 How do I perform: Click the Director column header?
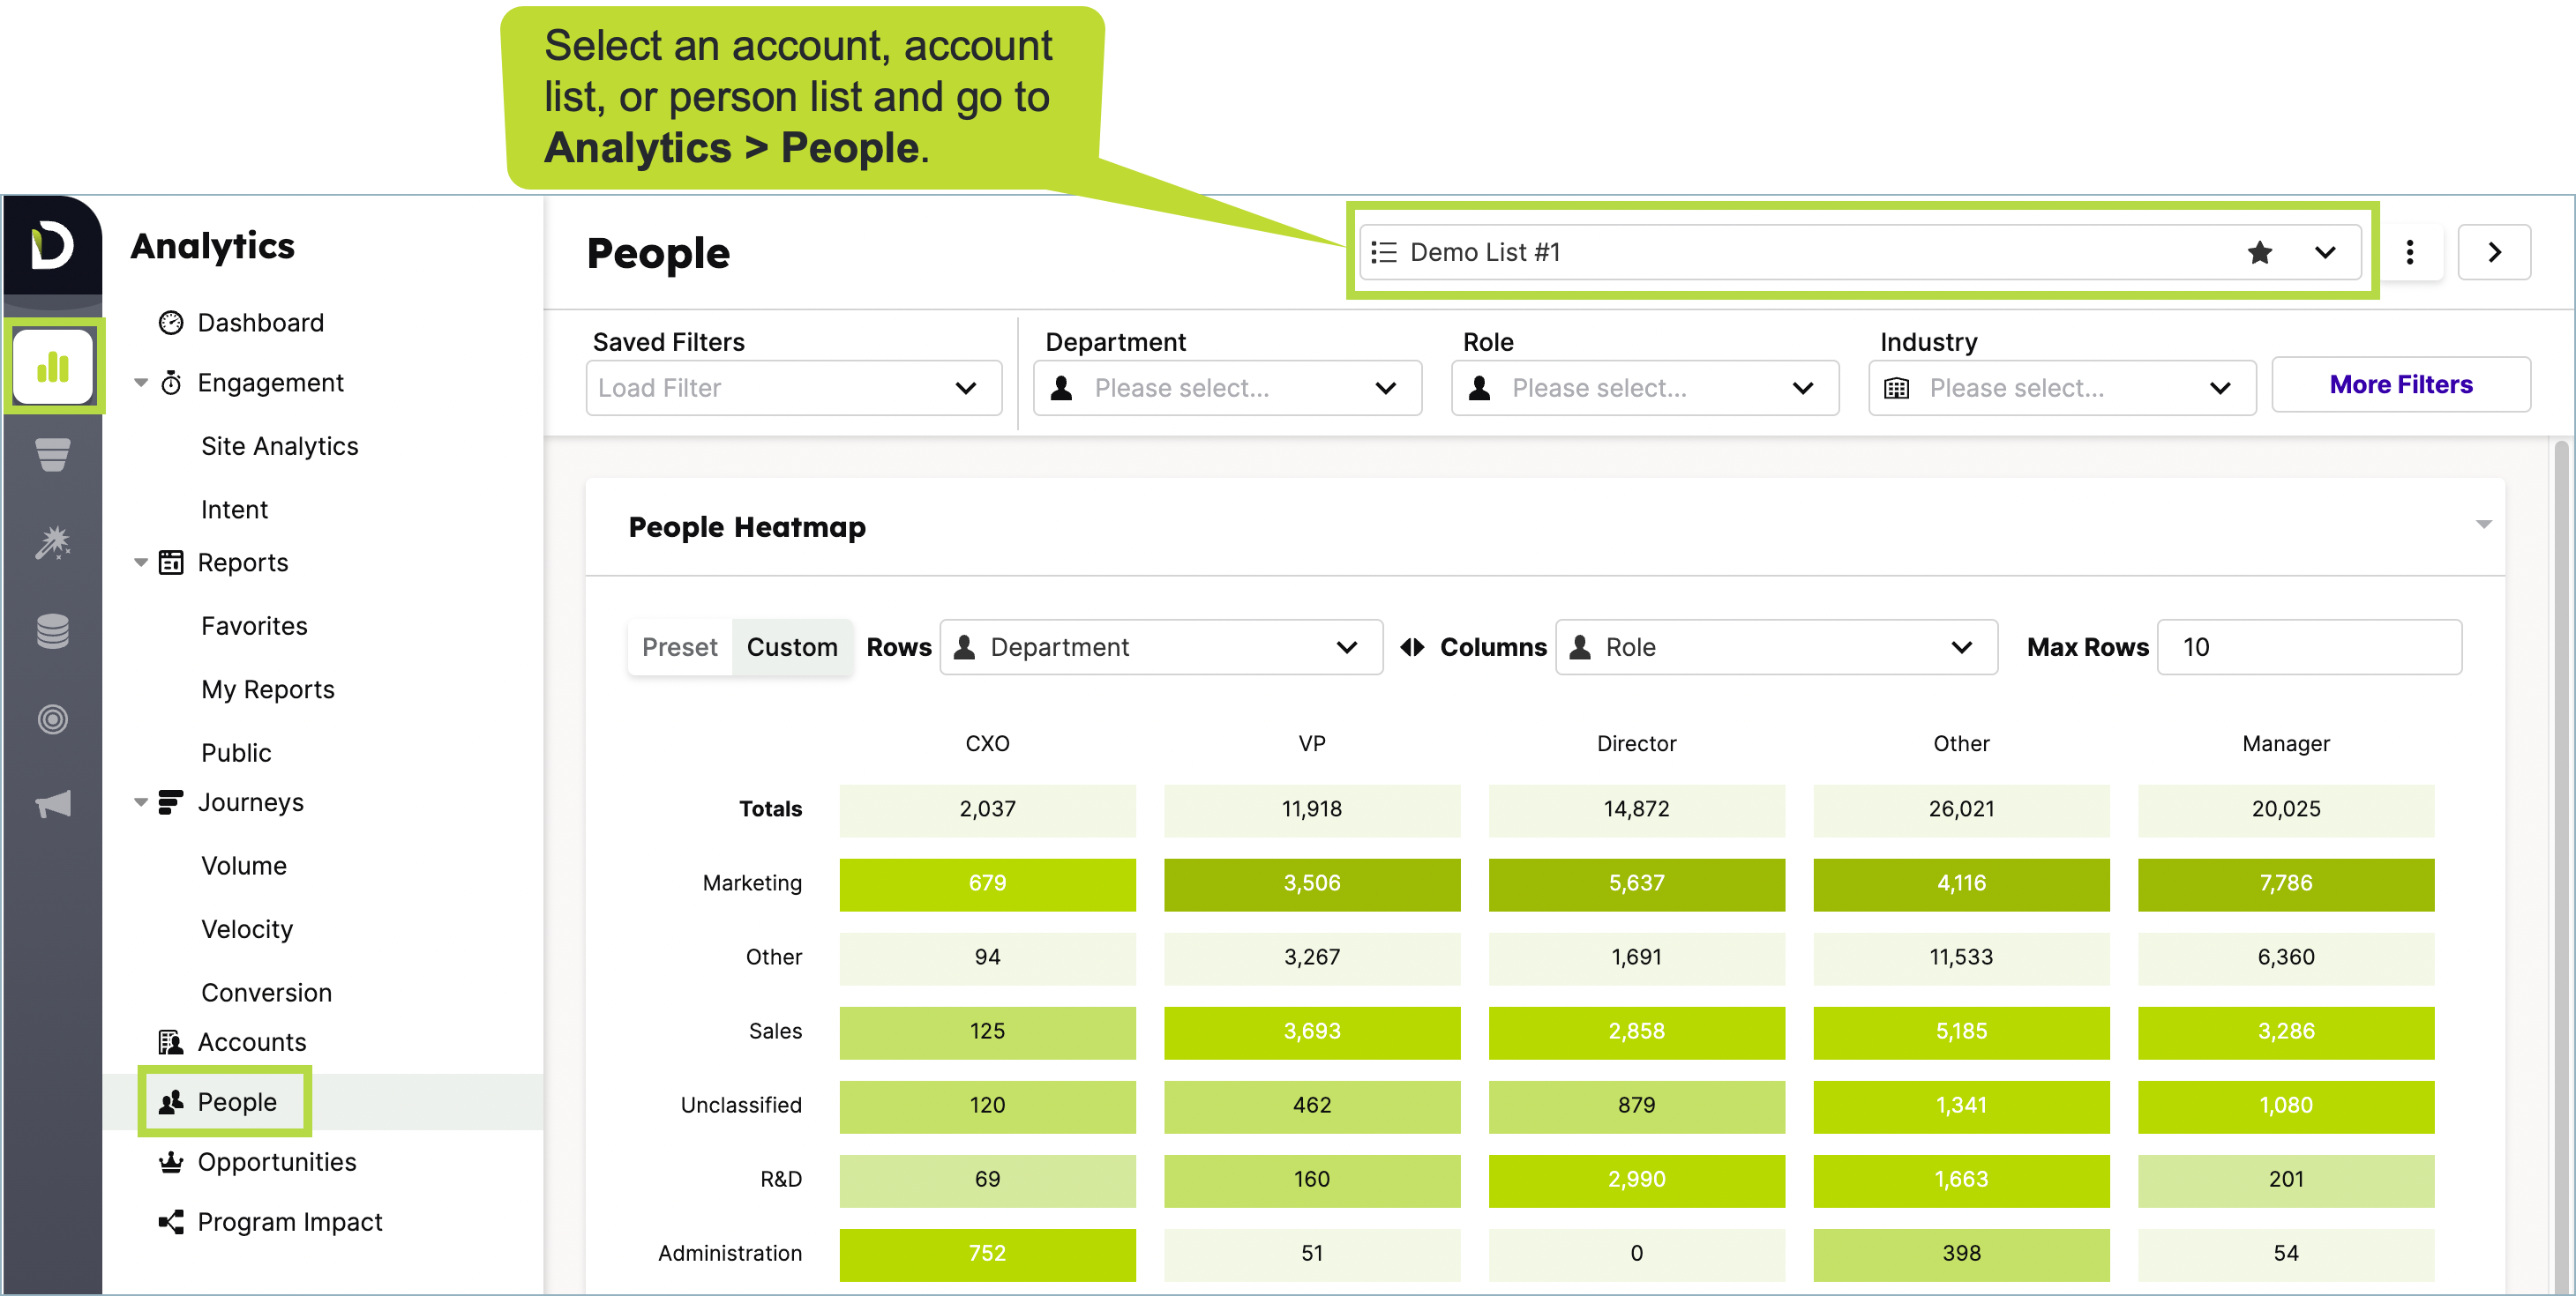point(1637,744)
